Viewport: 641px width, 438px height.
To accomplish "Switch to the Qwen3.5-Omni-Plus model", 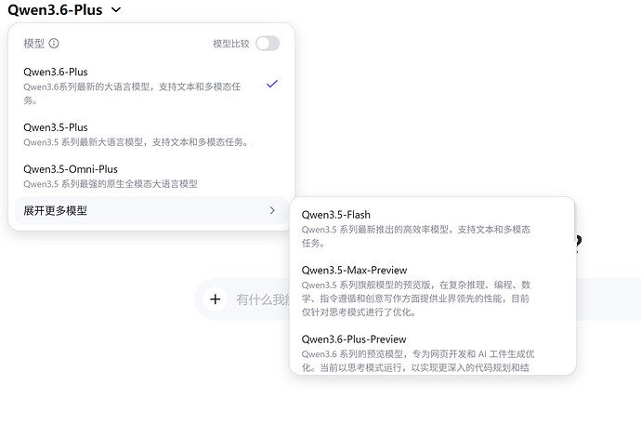I will click(71, 169).
